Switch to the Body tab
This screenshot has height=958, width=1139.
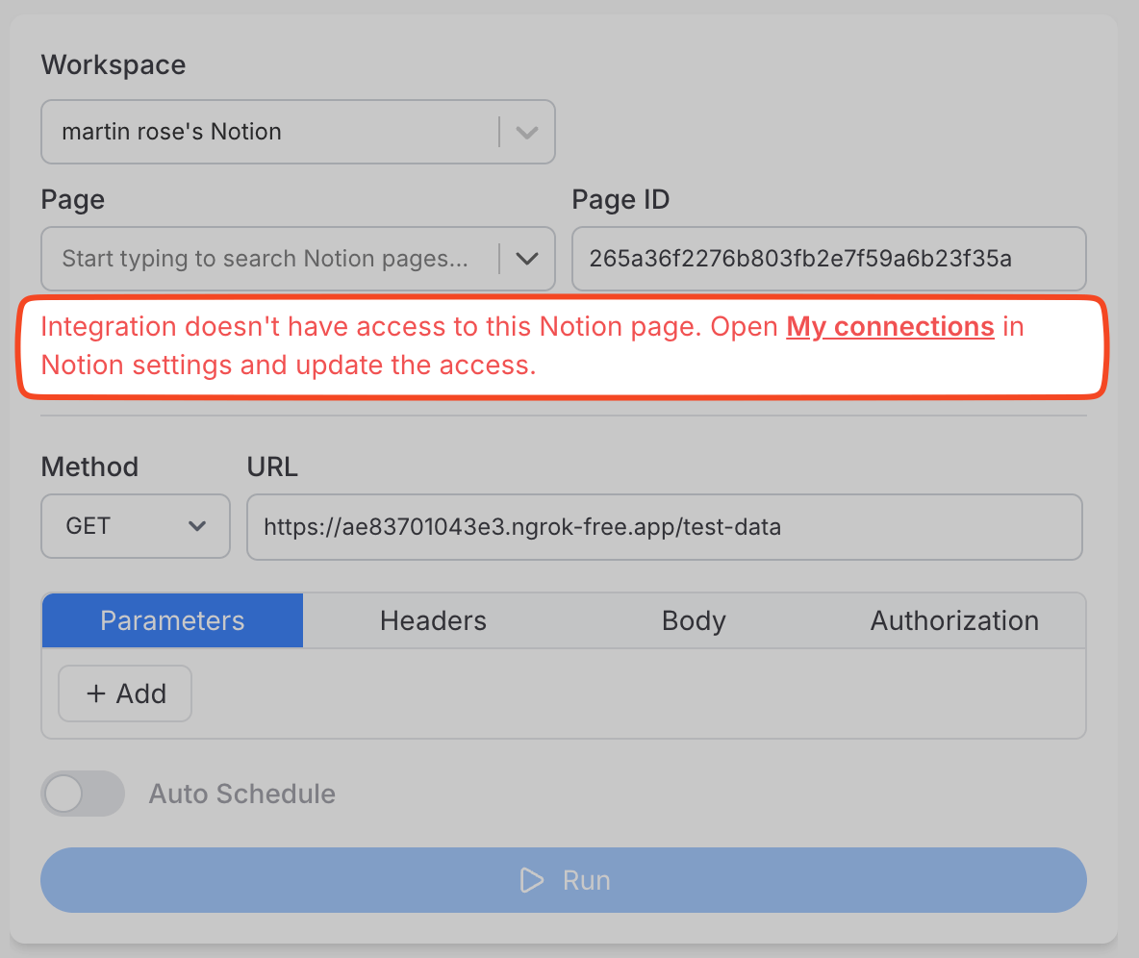coord(694,620)
